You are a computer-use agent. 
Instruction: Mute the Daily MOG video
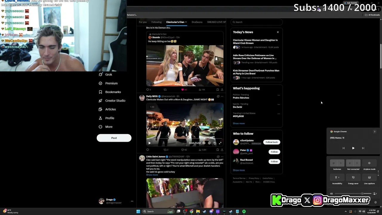point(204,143)
